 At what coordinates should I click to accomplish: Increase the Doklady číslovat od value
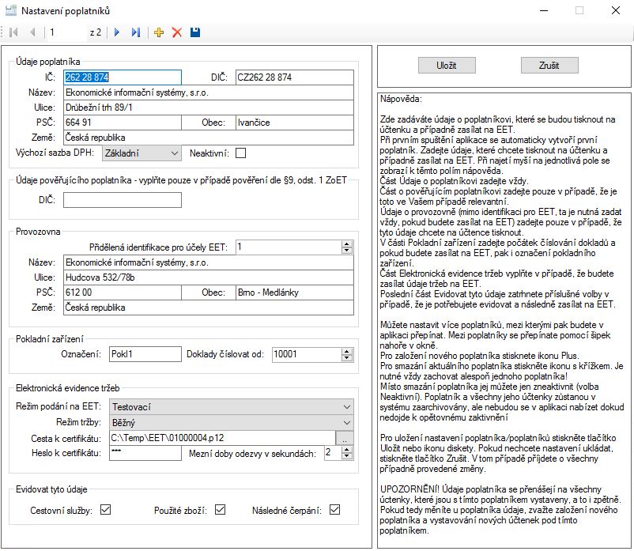347,351
